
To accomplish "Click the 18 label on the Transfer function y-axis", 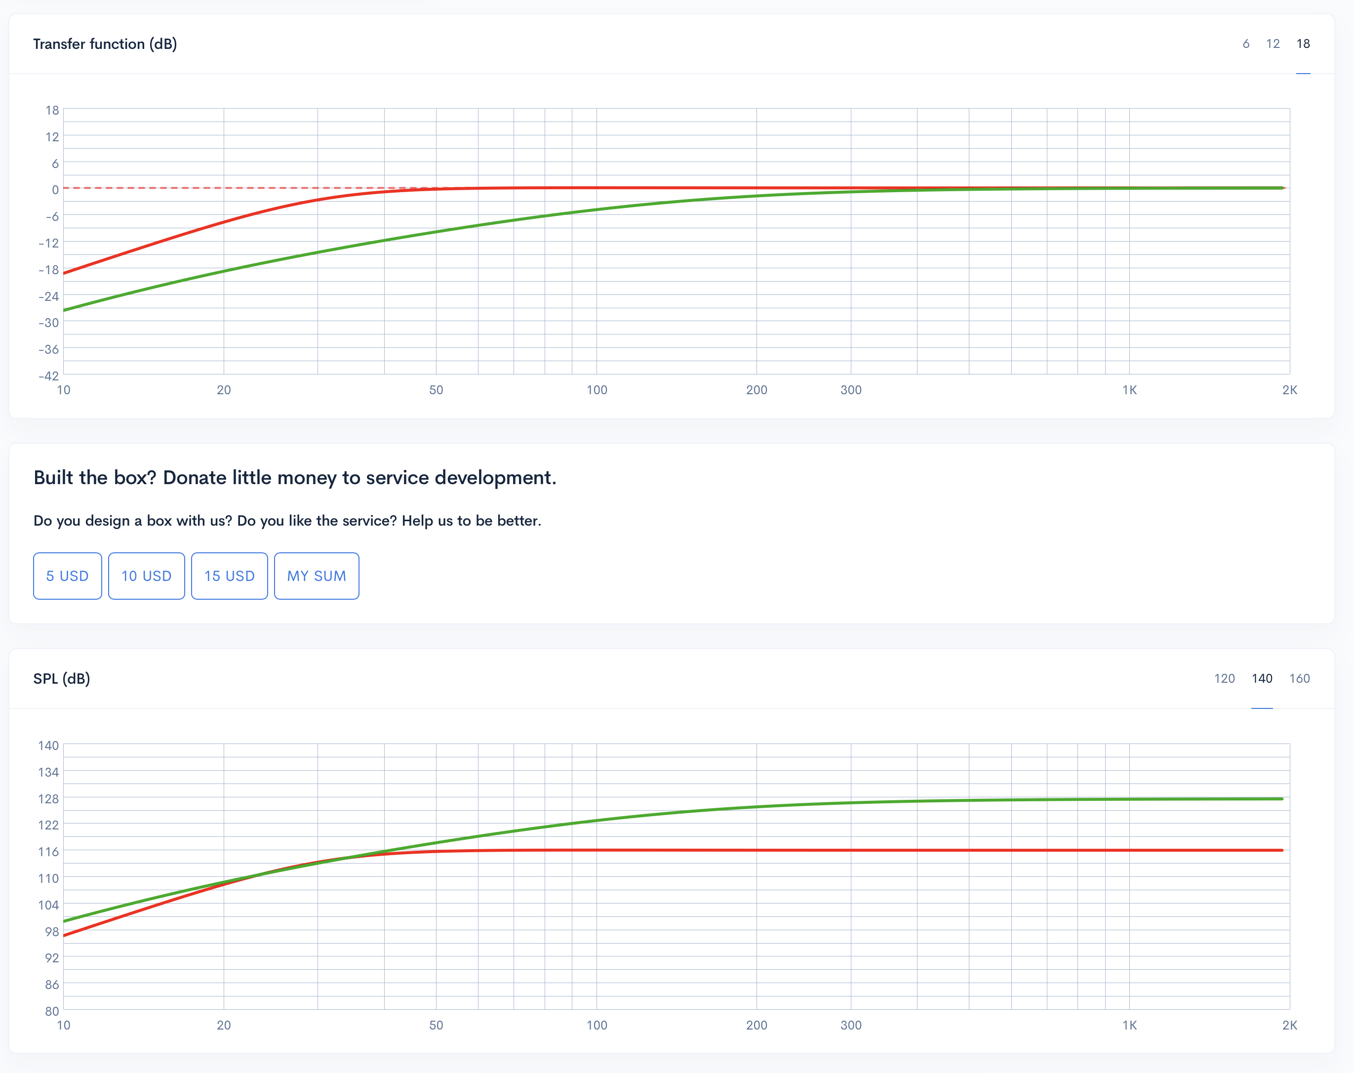I will 52,111.
